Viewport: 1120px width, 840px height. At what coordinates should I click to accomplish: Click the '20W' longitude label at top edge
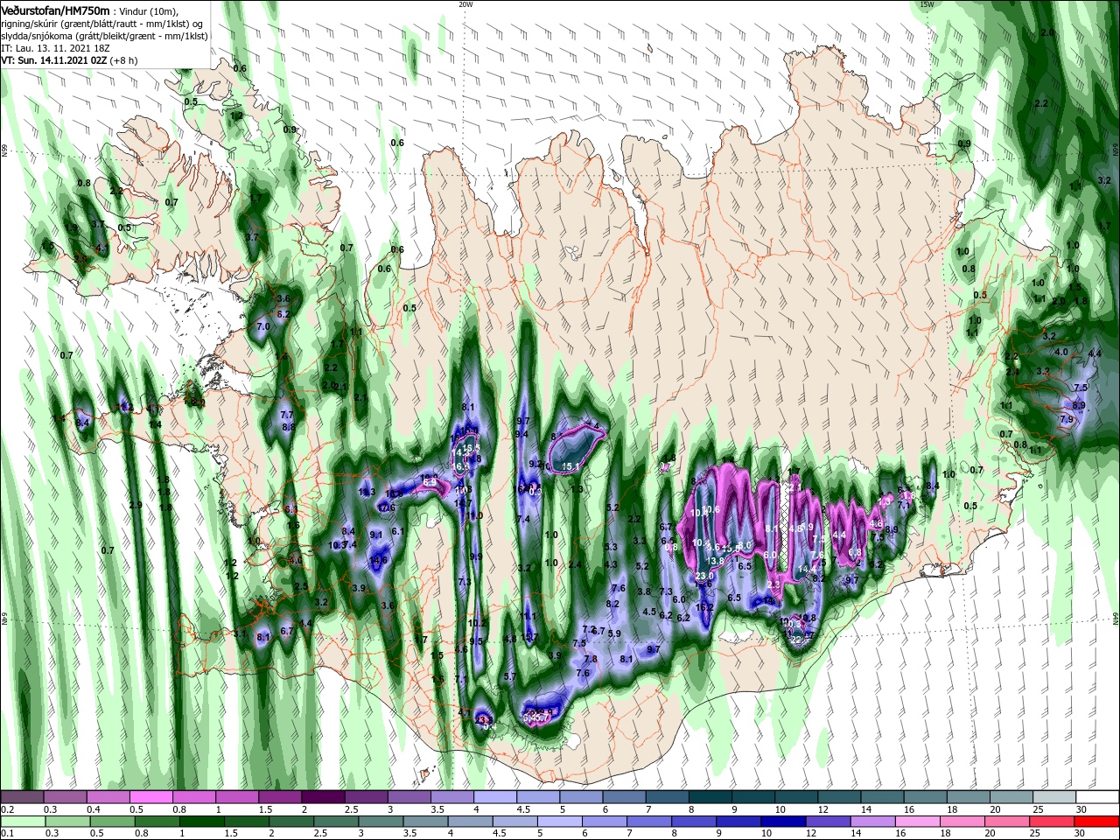tap(465, 4)
